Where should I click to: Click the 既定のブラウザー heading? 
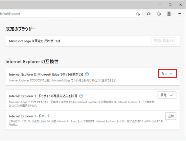click(x=20, y=29)
